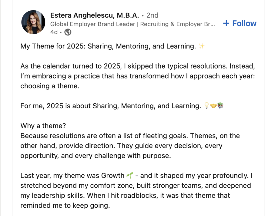Click the globe public visibility icon

pos(68,32)
